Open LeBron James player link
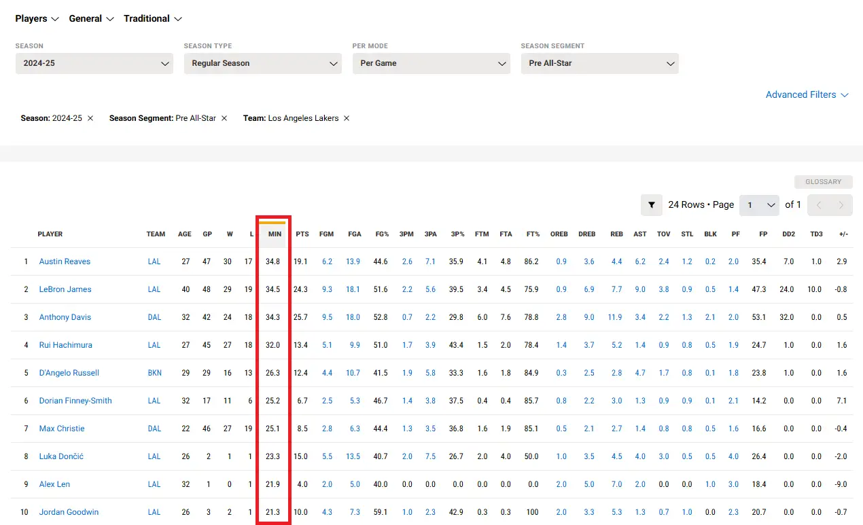The height and width of the screenshot is (525, 863). coord(65,289)
